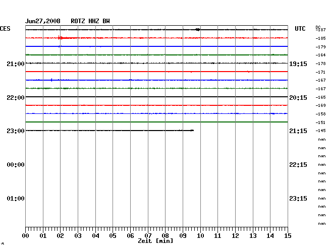Select the station label ROTZ HHZ BW
Screen dimensions: 328x249
(x=90, y=21)
